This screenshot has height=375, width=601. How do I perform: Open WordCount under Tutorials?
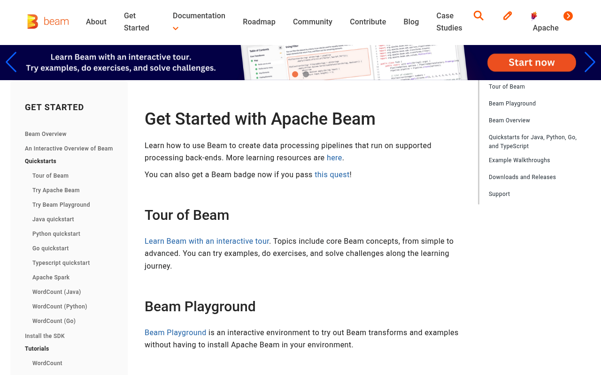click(47, 363)
